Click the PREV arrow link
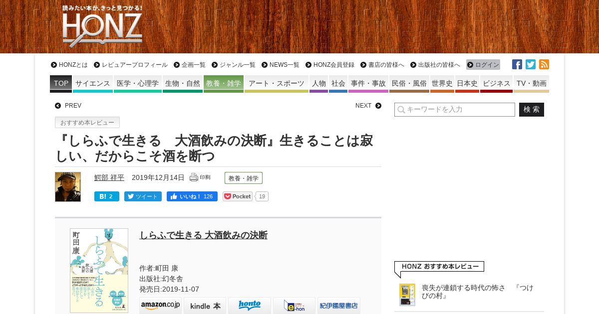Image resolution: width=599 pixels, height=314 pixels. (x=68, y=106)
